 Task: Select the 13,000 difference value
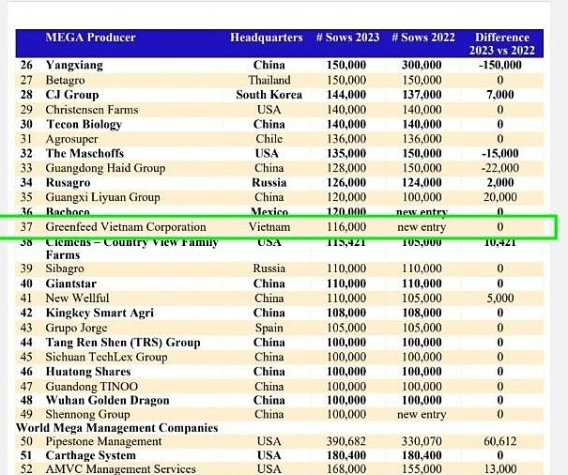pos(500,469)
